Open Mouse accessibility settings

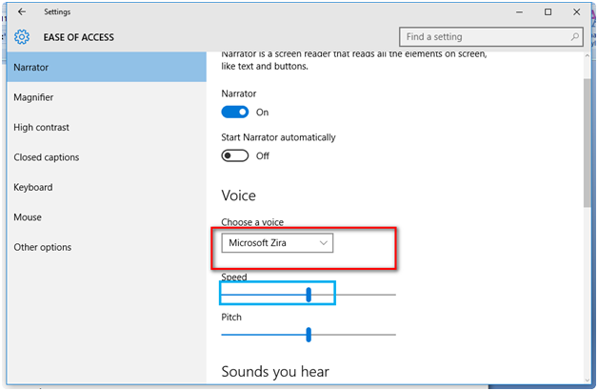point(28,217)
